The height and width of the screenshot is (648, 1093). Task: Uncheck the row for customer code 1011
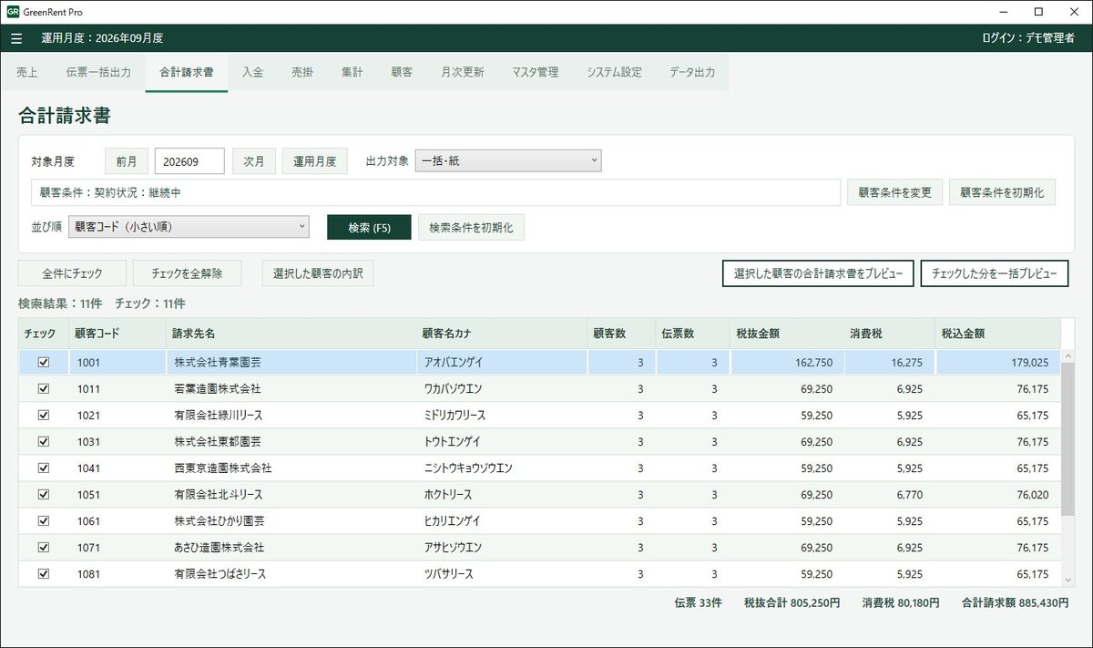tap(43, 389)
